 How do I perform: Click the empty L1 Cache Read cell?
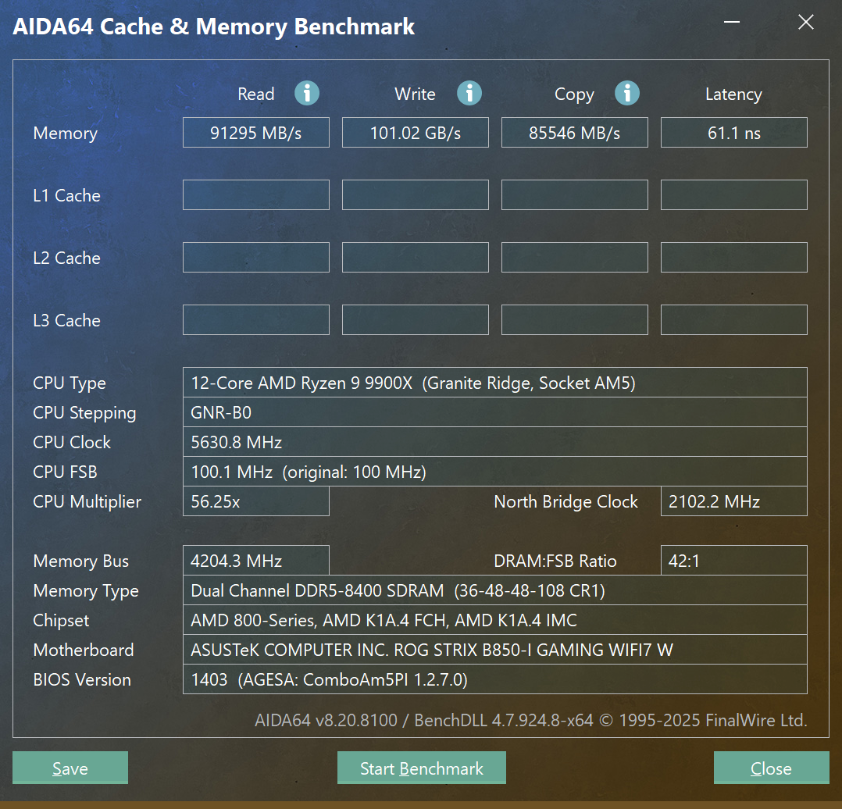(x=255, y=195)
